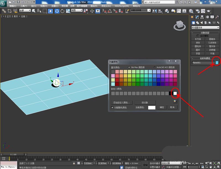The image size is (221, 169).
Task: Open the 标准基本体 category dropdown
Action: pos(205,28)
